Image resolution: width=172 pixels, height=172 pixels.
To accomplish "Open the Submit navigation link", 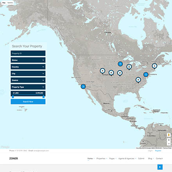I will (x=141, y=158).
